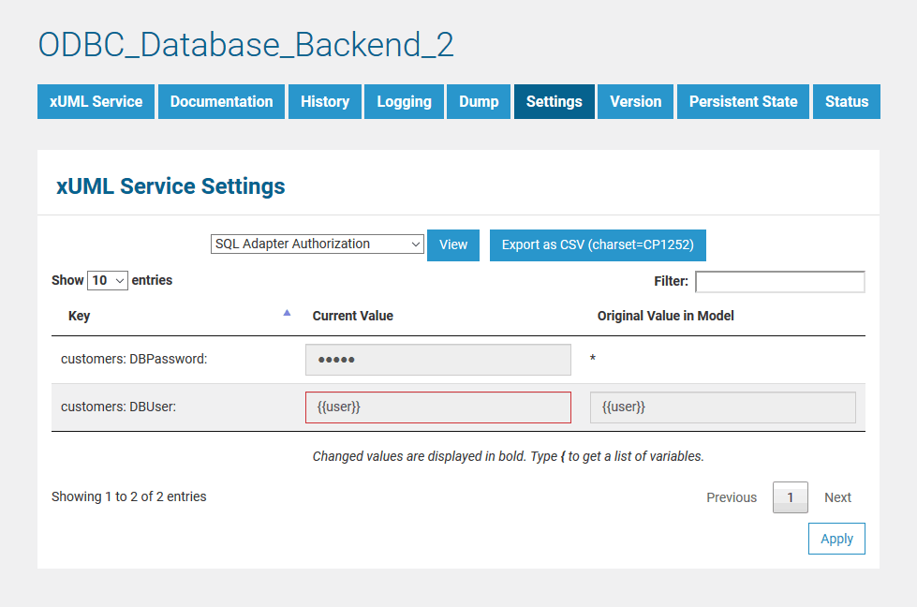The image size is (917, 607).
Task: Click the Apply button
Action: [836, 539]
